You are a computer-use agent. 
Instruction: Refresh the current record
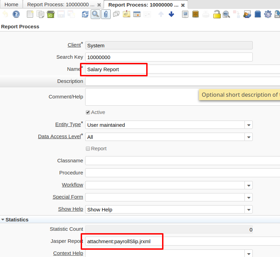point(85,15)
